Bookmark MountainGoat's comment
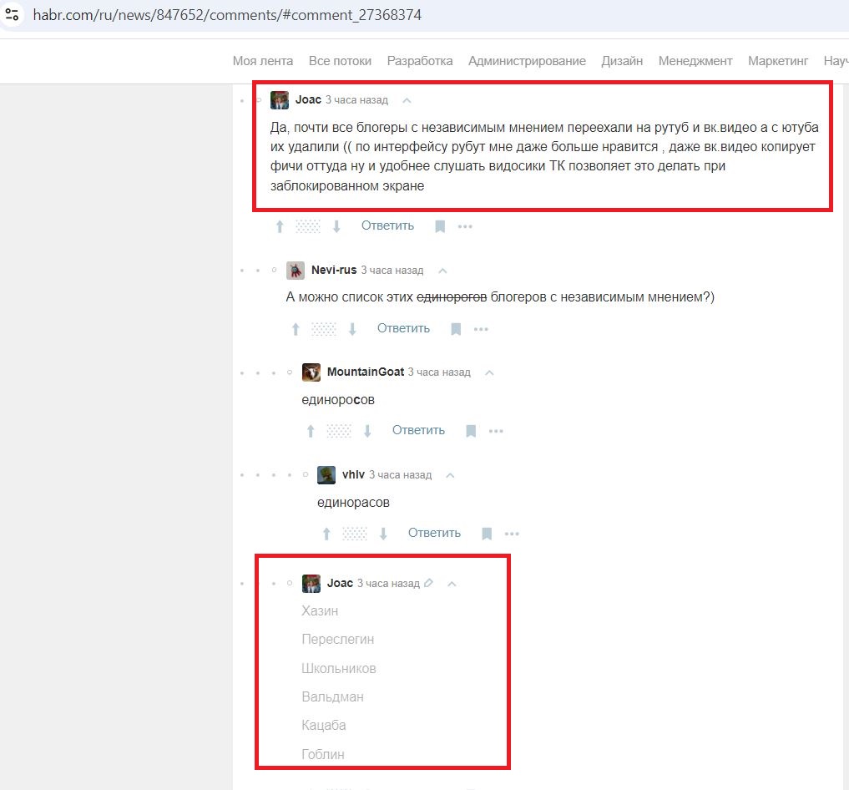 tap(471, 431)
